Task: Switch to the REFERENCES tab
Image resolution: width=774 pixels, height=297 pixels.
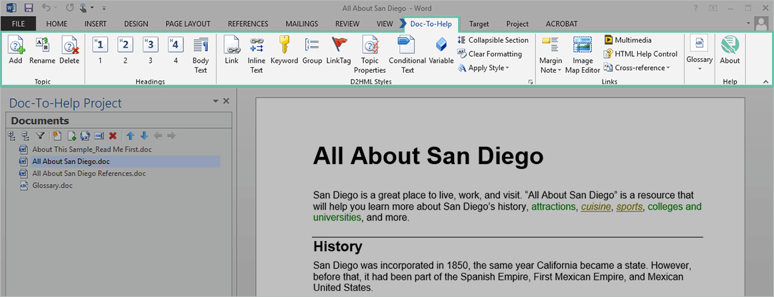Action: 248,23
